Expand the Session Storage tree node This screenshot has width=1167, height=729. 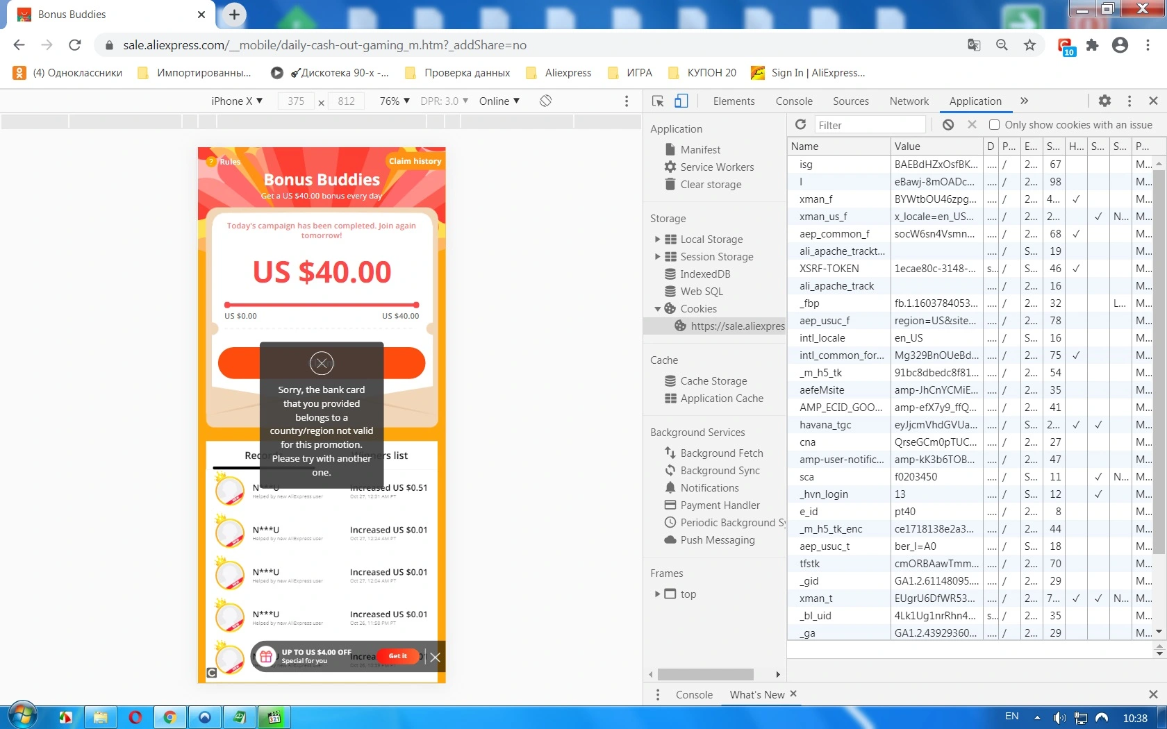coord(657,256)
